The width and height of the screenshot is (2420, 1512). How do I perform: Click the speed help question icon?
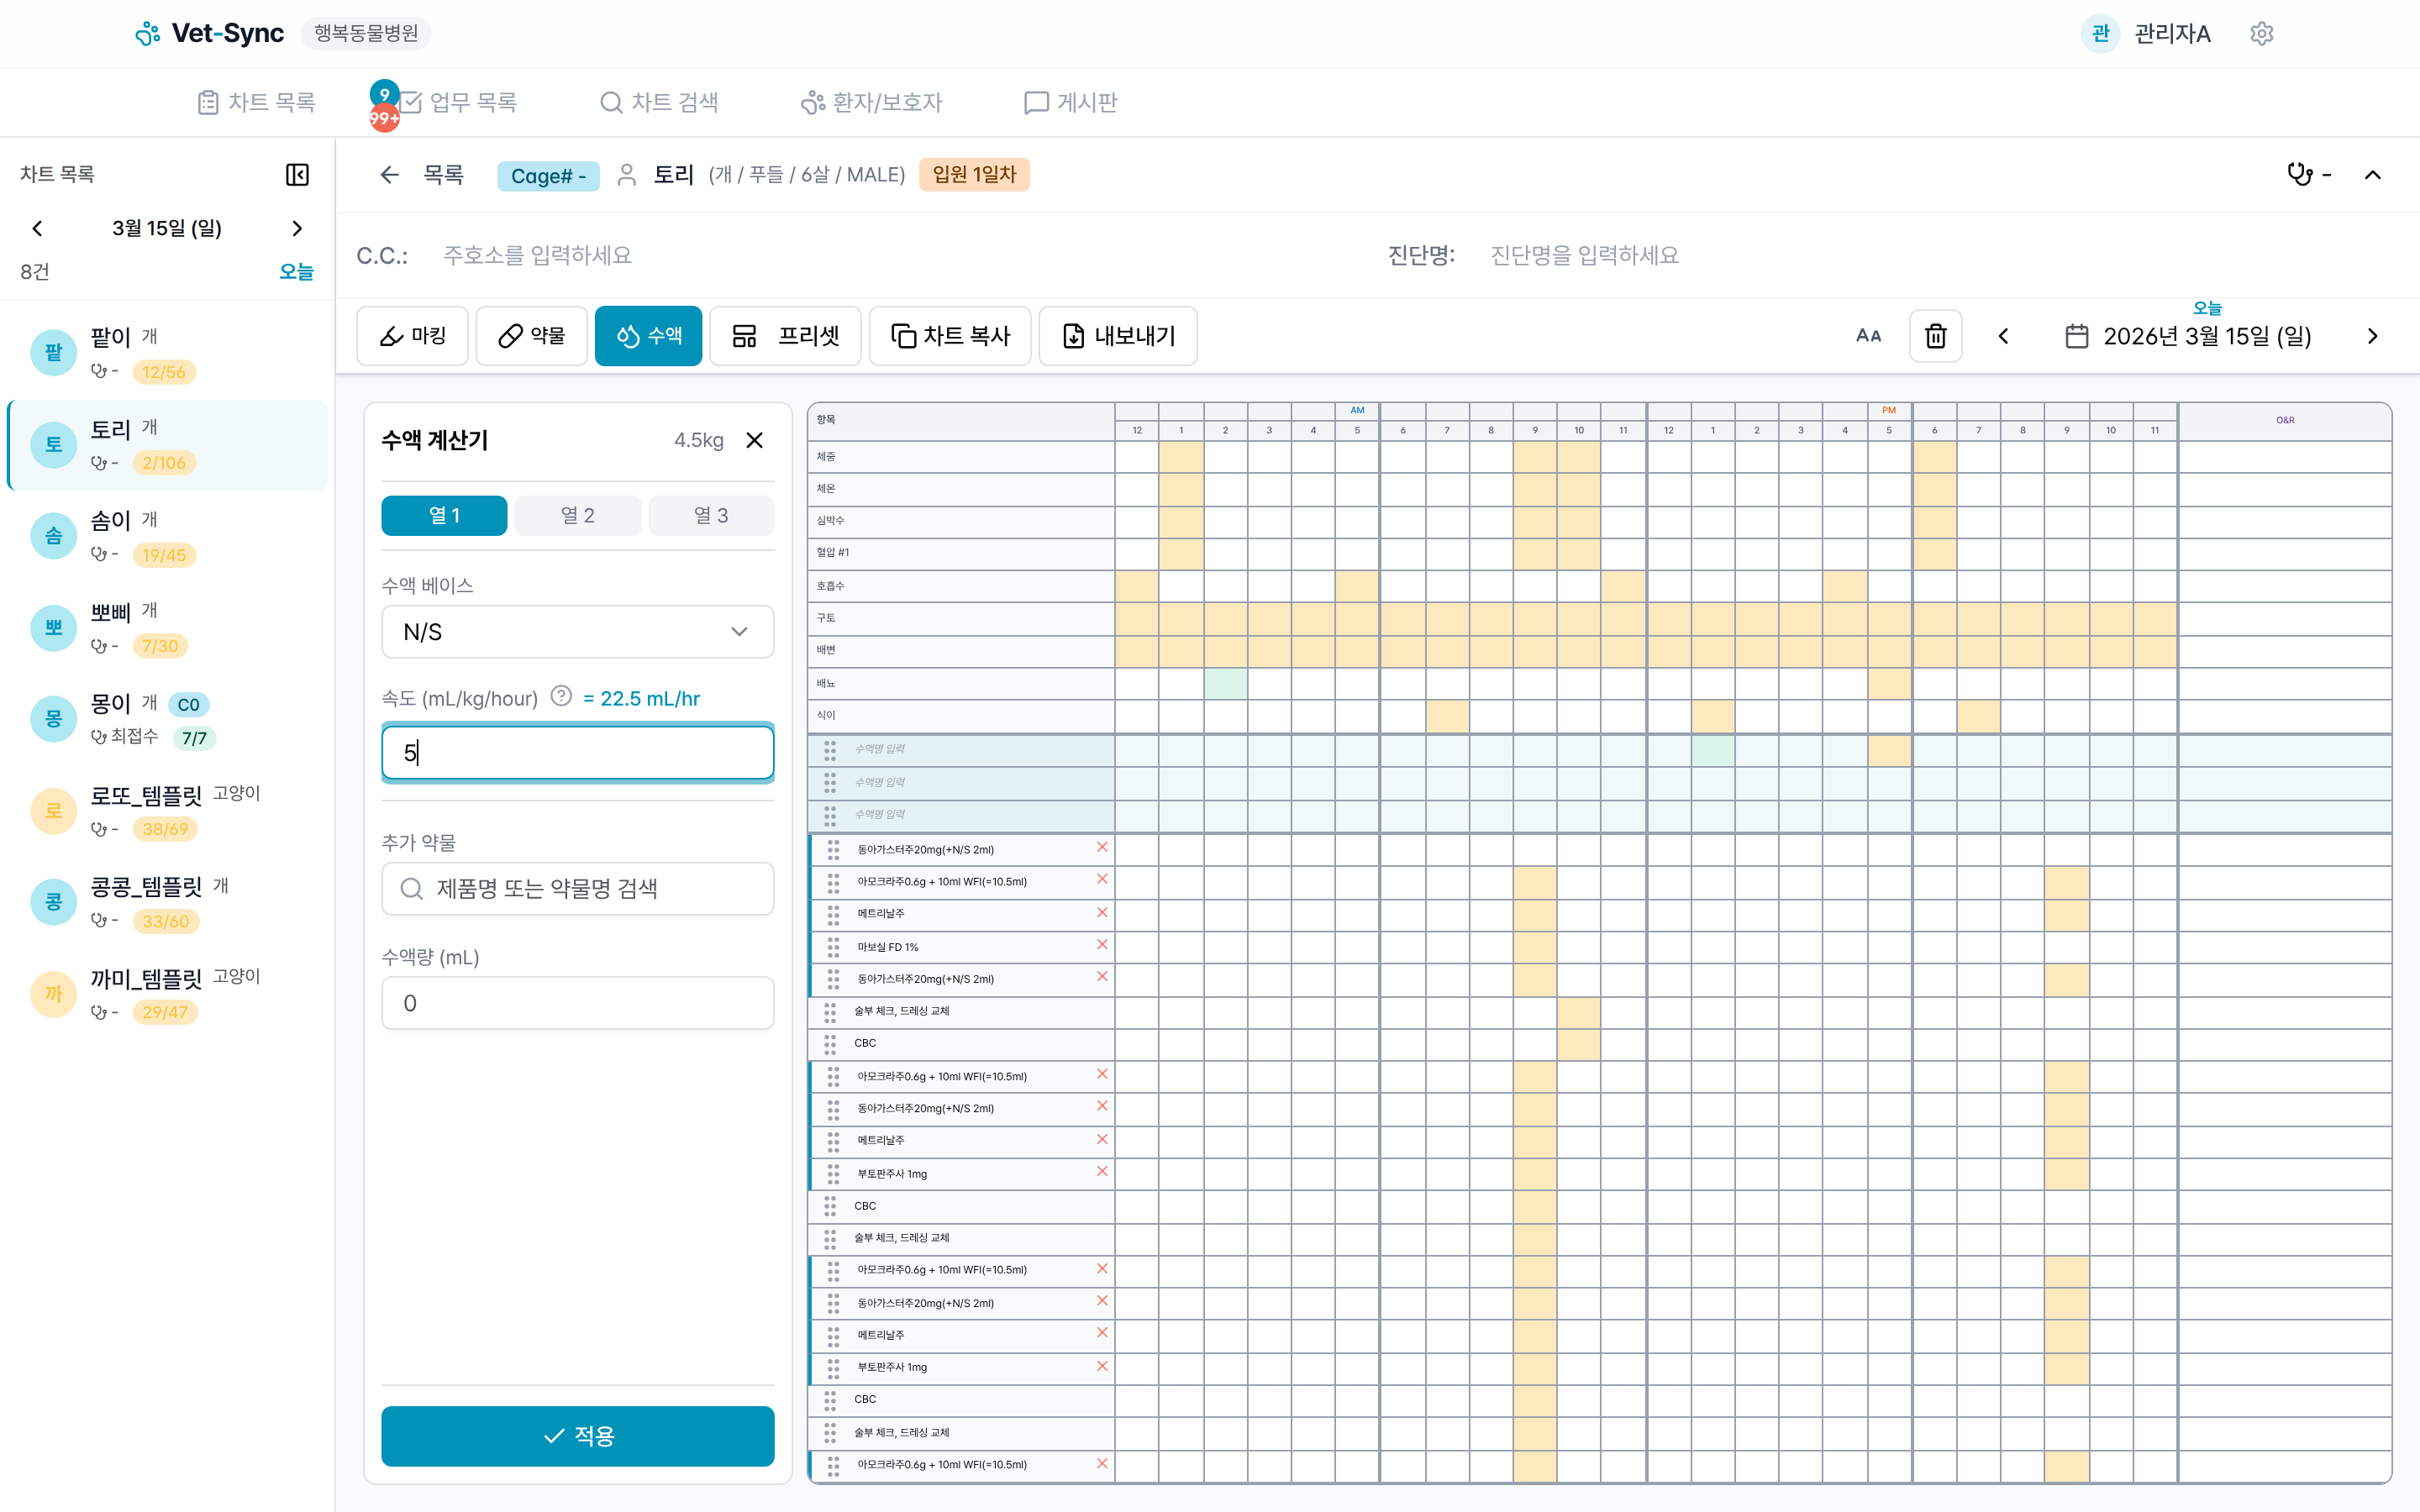pos(561,697)
